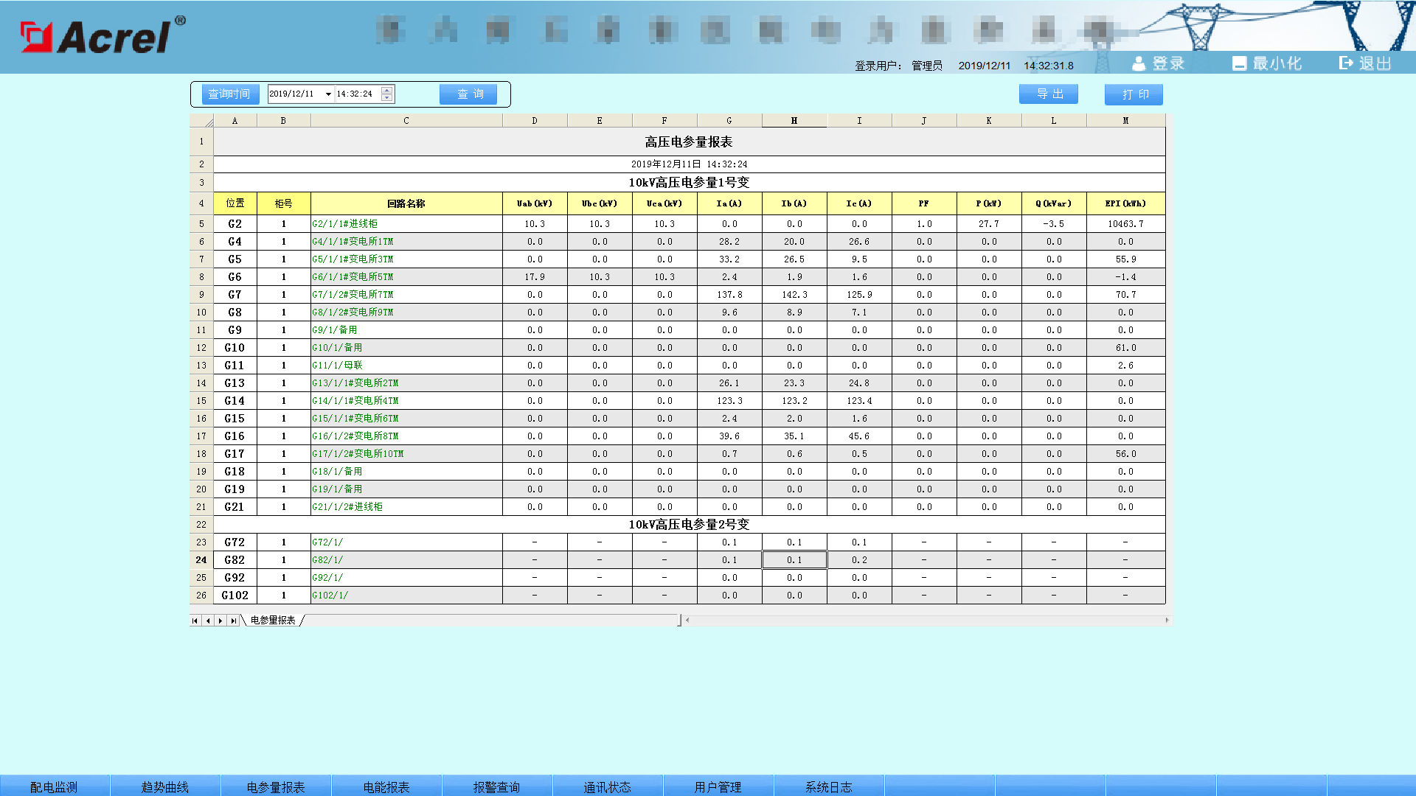Click the Acrel logo
The height and width of the screenshot is (796, 1416).
click(103, 35)
